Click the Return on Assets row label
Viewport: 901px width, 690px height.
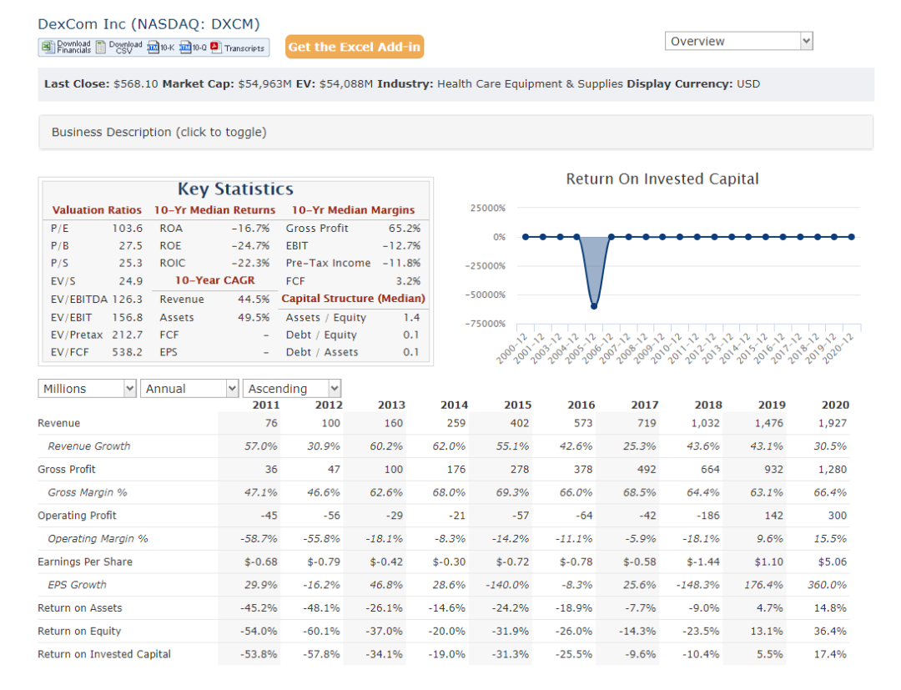[80, 608]
